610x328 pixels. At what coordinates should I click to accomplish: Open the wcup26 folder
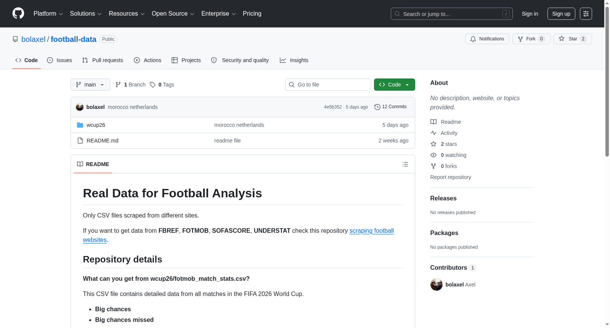point(96,125)
